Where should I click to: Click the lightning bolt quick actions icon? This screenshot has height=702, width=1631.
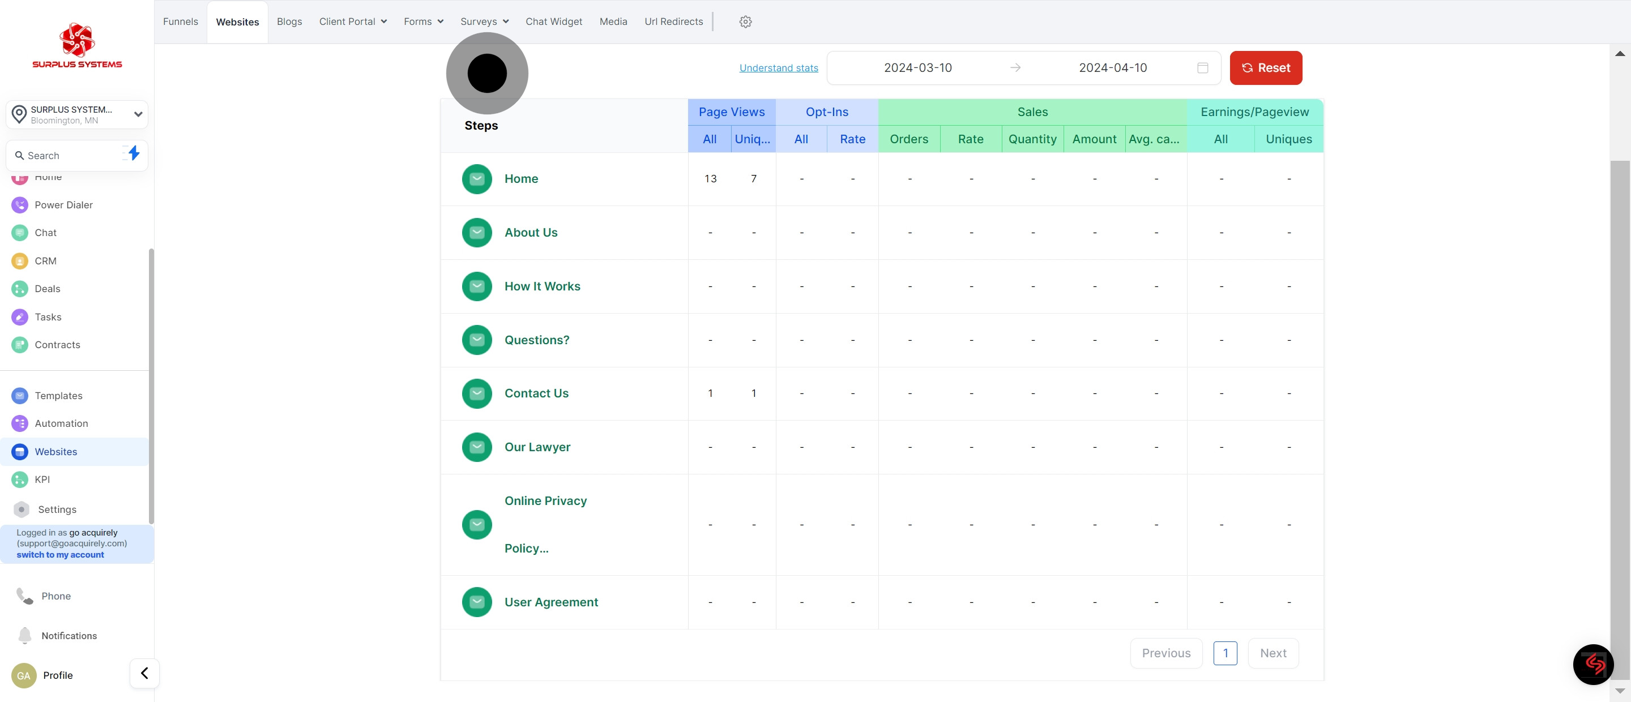(133, 153)
